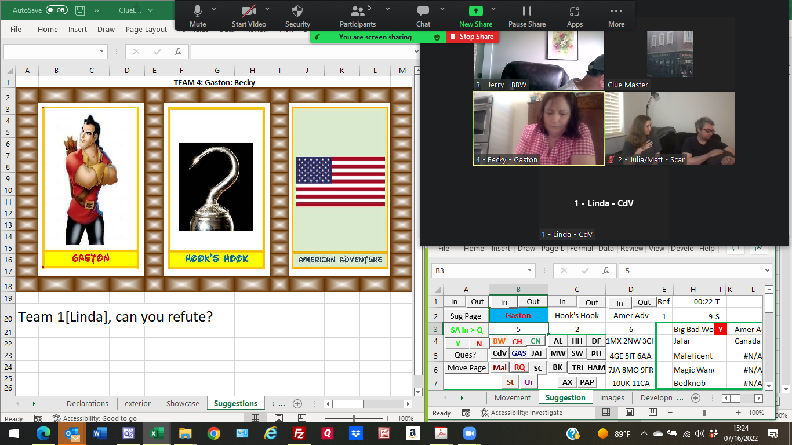
Task: Adjust the zoom slider in left Excel status bar
Action: (353, 418)
